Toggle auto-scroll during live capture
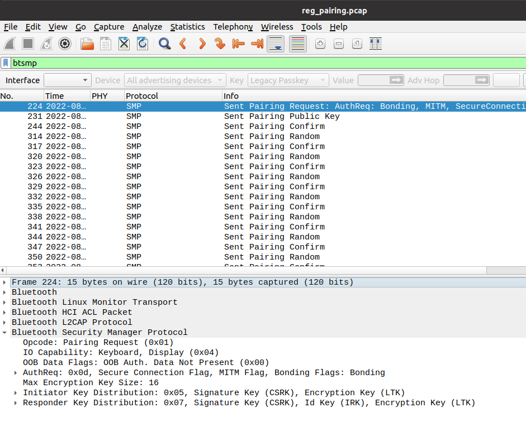526x422 pixels. 276,44
